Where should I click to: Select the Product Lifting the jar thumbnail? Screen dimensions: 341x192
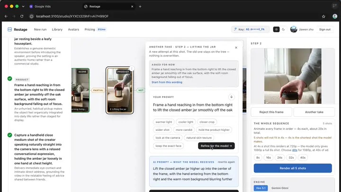coord(120,90)
